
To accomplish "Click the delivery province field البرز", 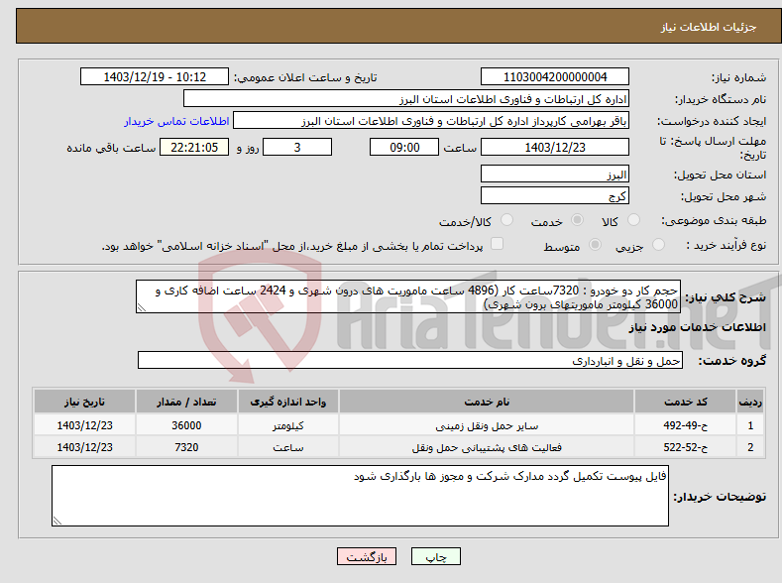I will coord(555,175).
